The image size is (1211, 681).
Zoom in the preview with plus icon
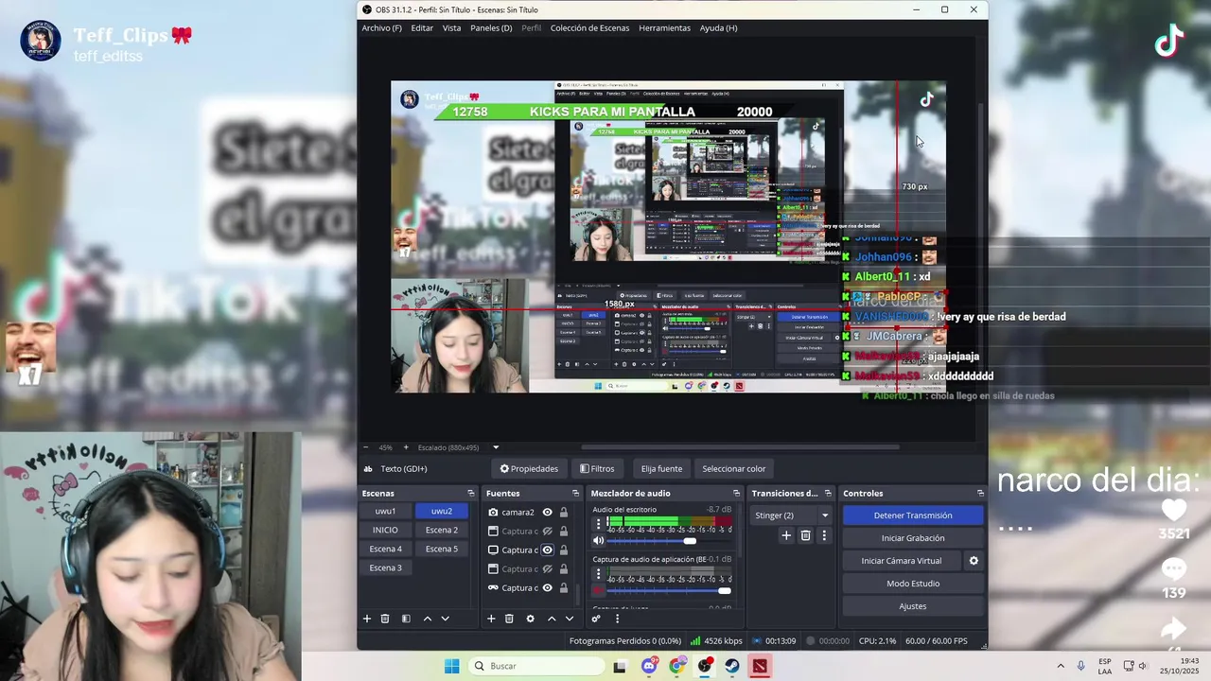(x=406, y=447)
